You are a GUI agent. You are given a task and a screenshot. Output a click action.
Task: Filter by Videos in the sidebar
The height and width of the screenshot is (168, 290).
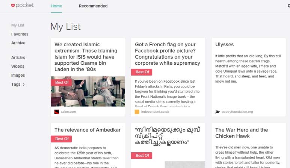(x=18, y=66)
